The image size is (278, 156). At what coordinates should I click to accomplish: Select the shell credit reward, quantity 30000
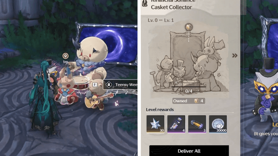tap(218, 124)
